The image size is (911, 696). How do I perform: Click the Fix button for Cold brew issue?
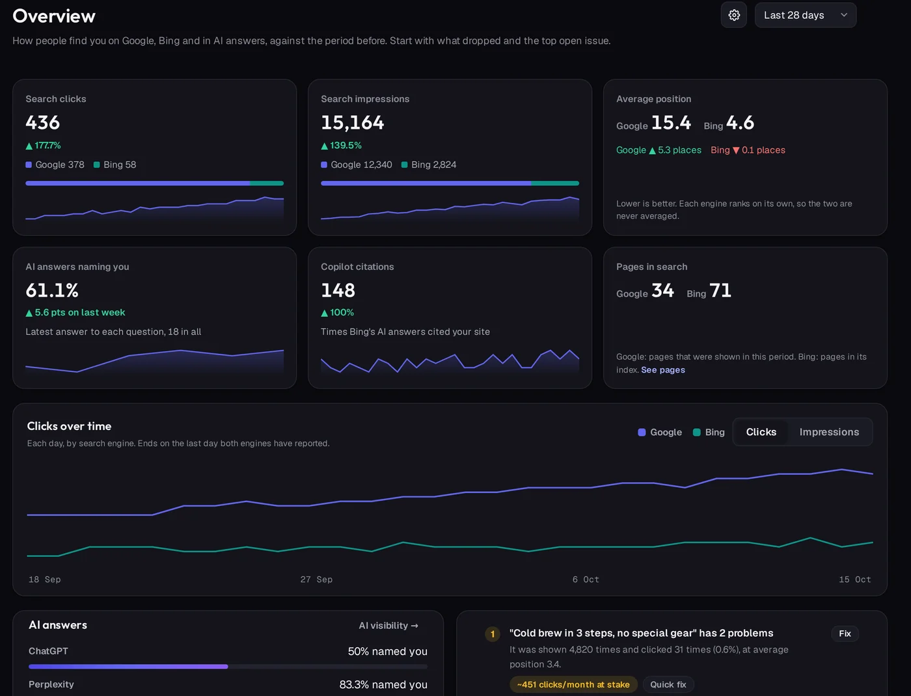click(x=845, y=634)
